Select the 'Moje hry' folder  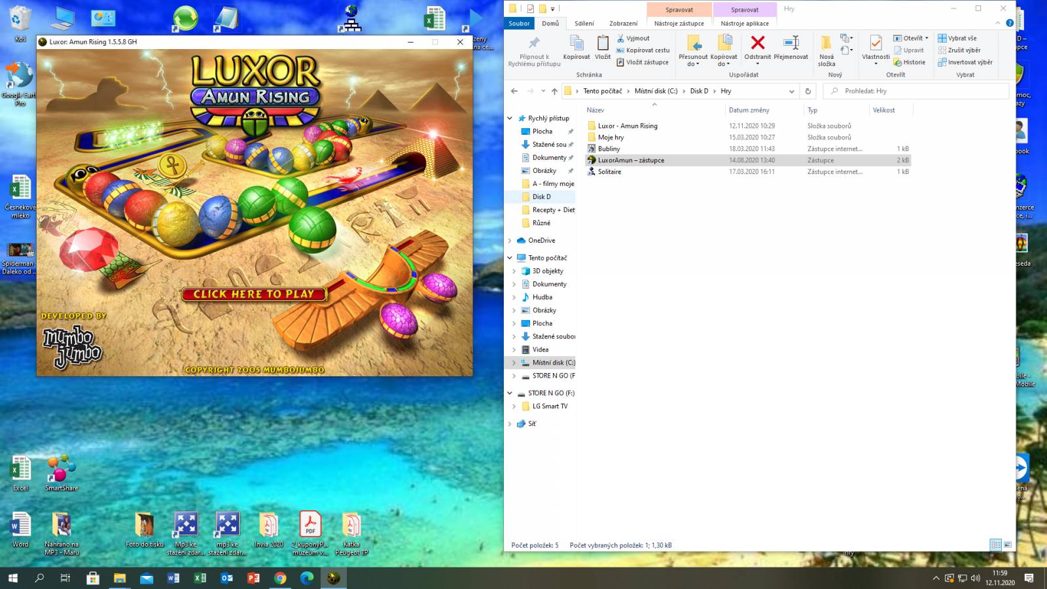(611, 137)
